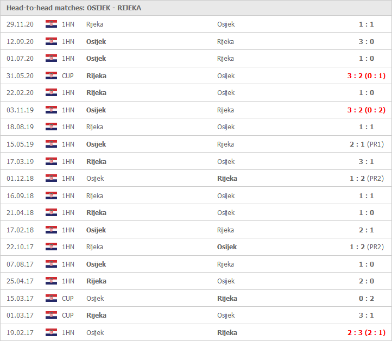This screenshot has width=392, height=341.
Task: Select bold Osijek away team on 22.10.17
Action: tap(227, 247)
